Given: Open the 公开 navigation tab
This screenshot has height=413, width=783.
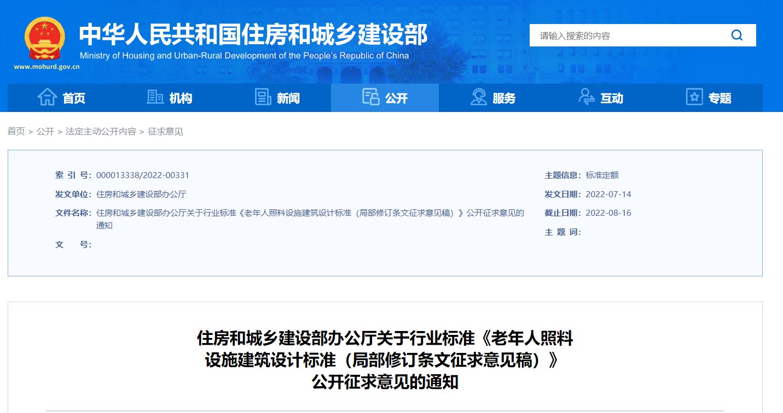Looking at the screenshot, I should (385, 98).
